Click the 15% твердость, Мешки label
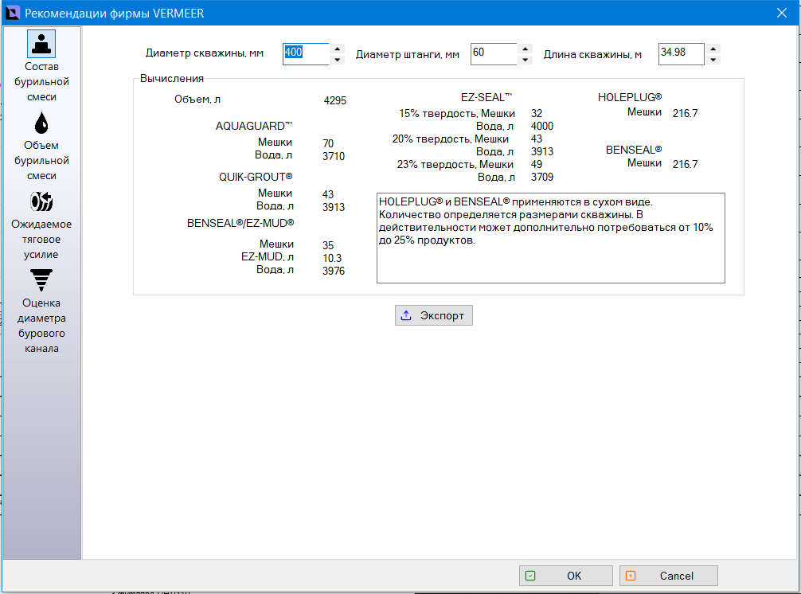Image resolution: width=801 pixels, height=594 pixels. tap(457, 113)
